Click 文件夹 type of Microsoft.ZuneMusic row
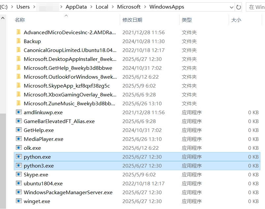The image size is (265, 209). pos(189,103)
